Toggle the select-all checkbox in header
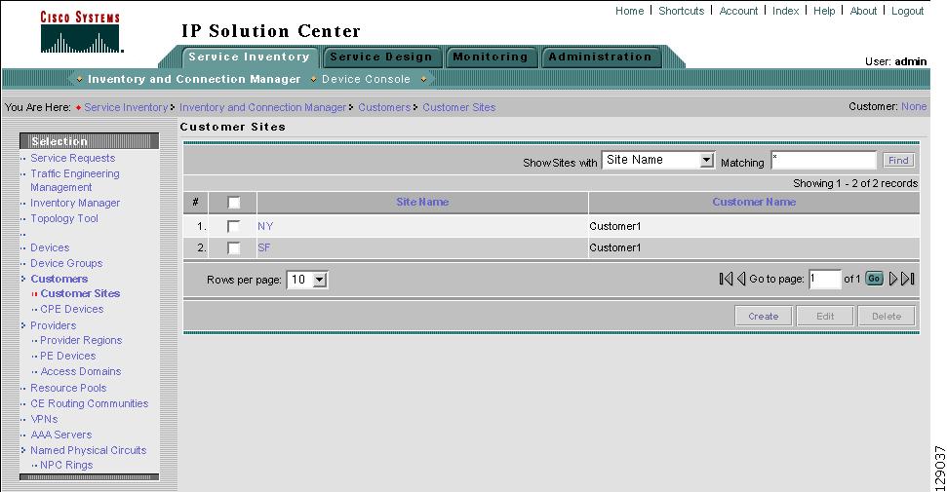The height and width of the screenshot is (492, 947). tap(234, 203)
